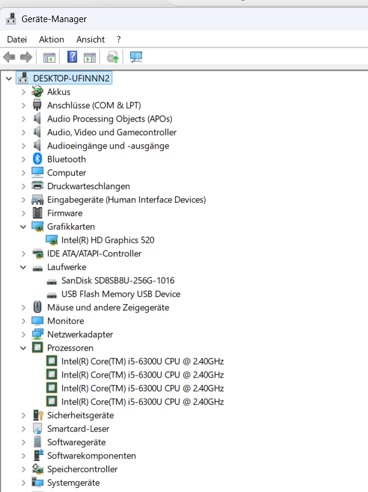The image size is (368, 492).
Task: Click the Bluetooth category icon
Action: pyautogui.click(x=37, y=159)
